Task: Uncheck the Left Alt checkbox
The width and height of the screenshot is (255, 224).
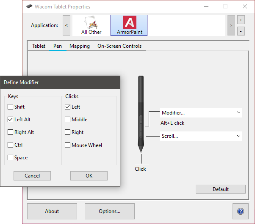Action: click(11, 120)
